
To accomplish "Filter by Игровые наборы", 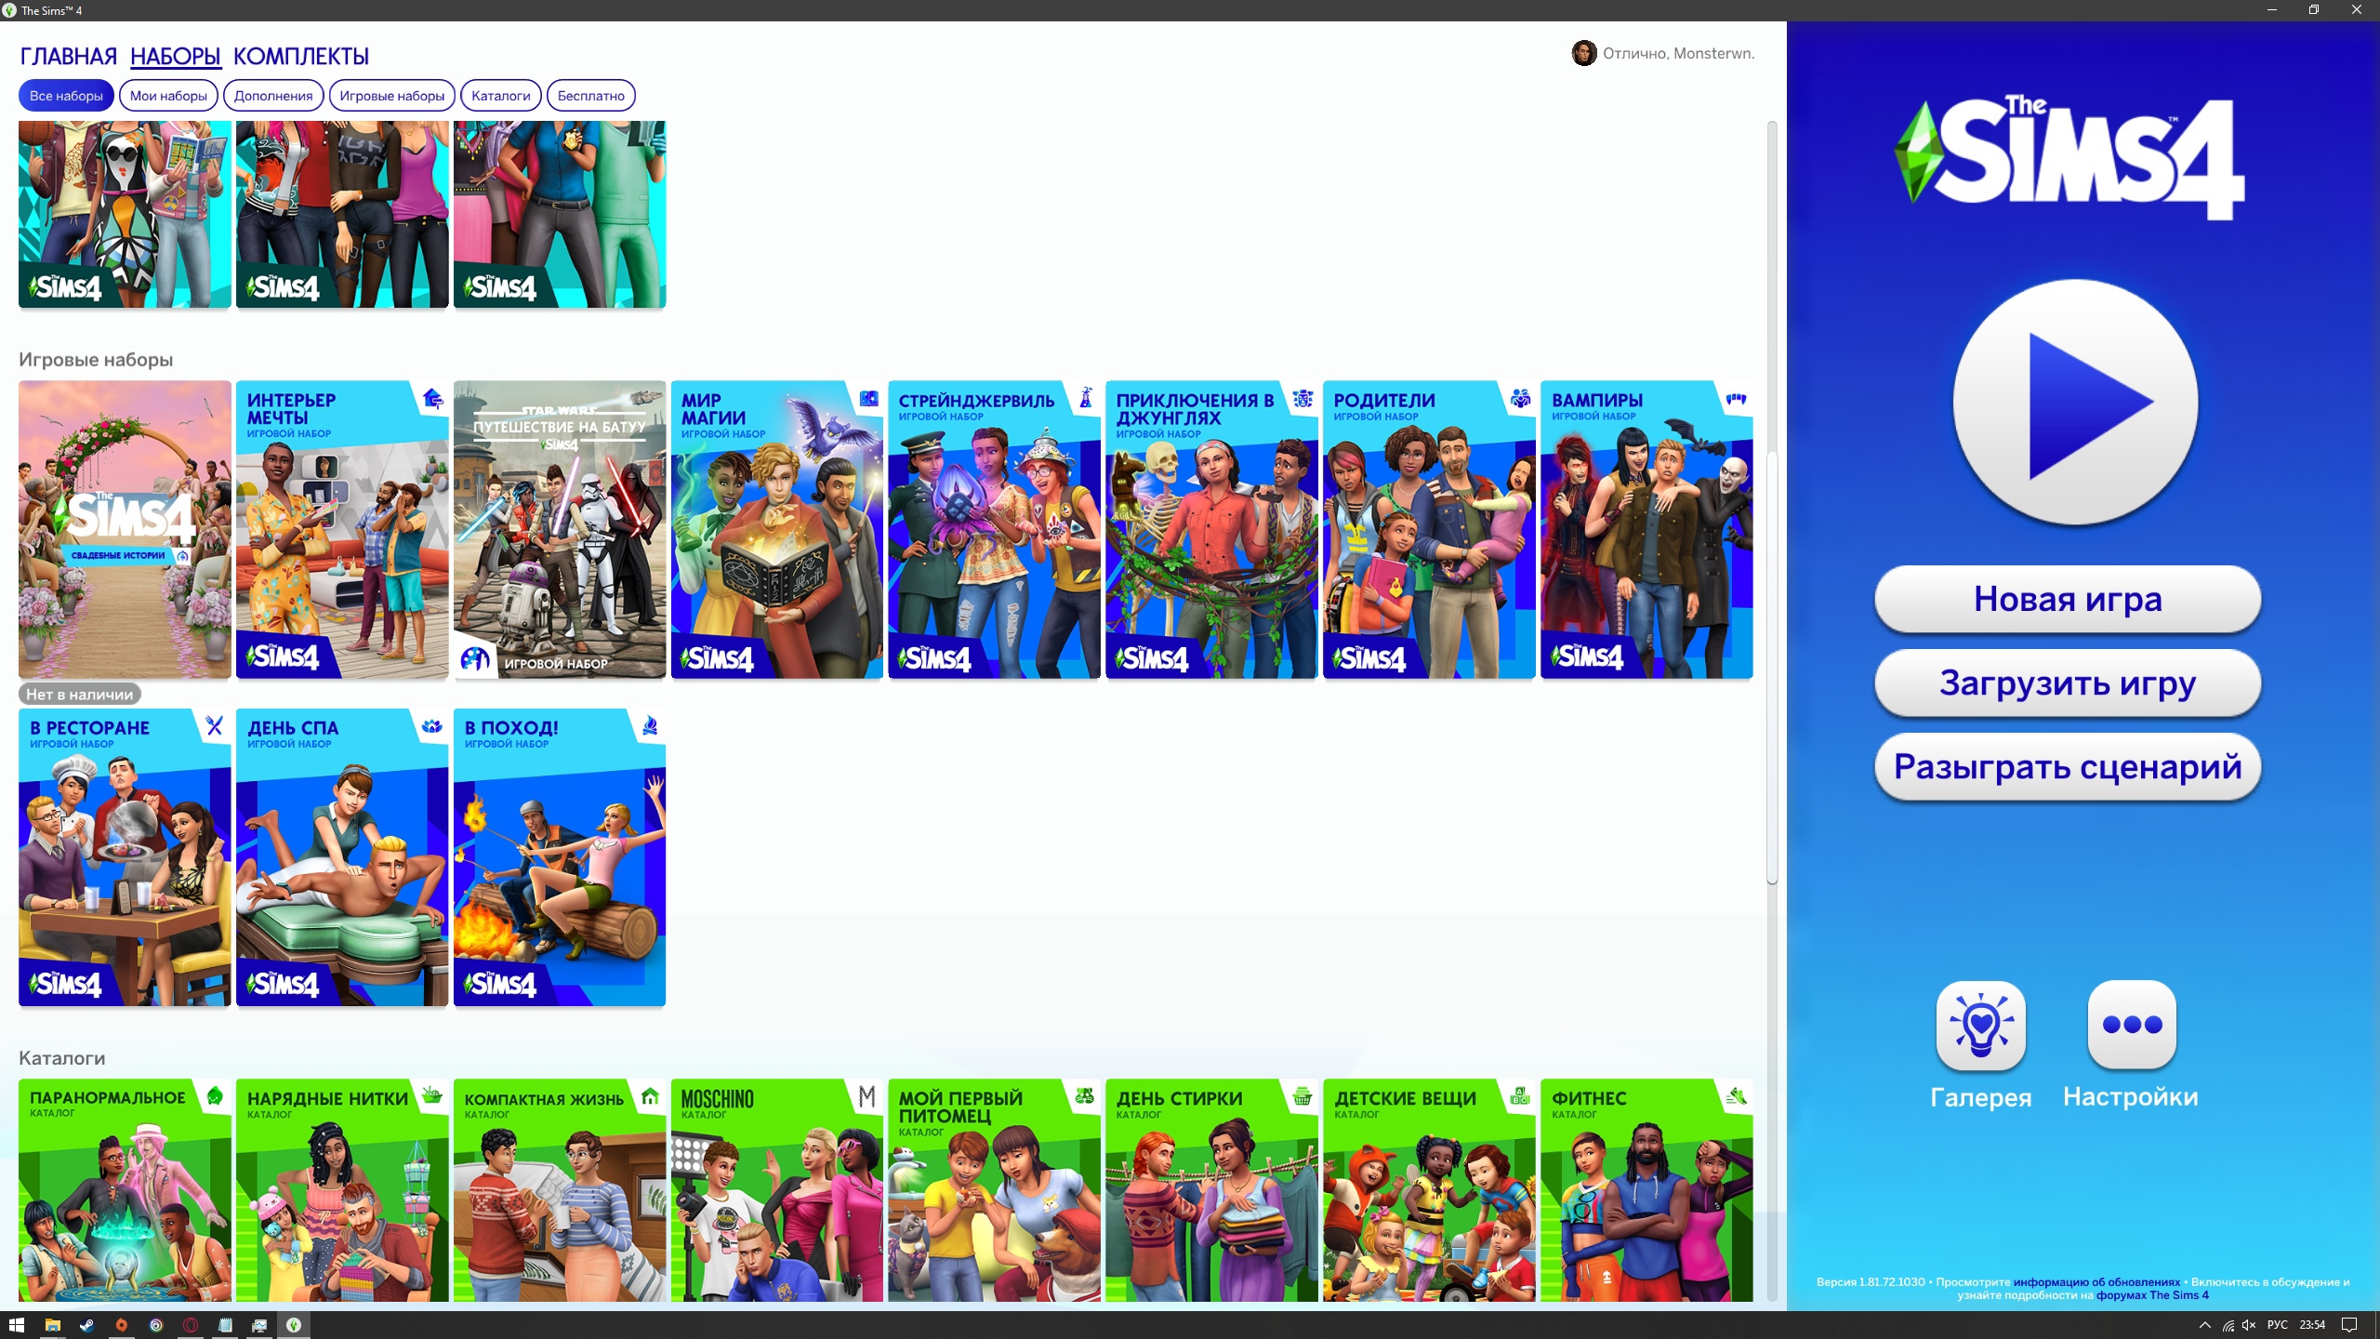I will pyautogui.click(x=391, y=96).
